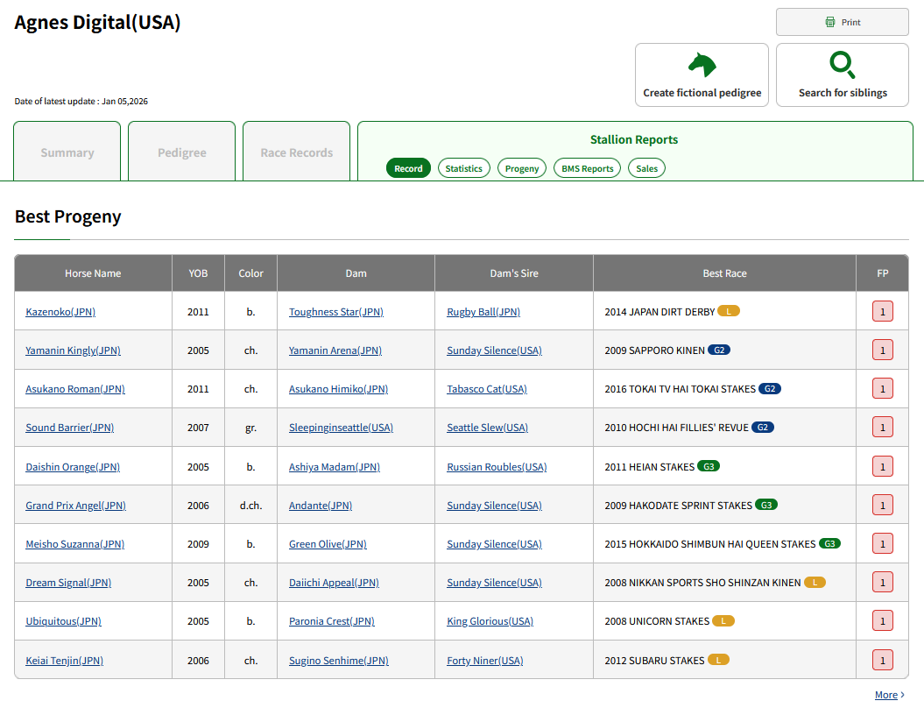Switch to the Summary tab
Image resolution: width=924 pixels, height=715 pixels.
tap(67, 152)
